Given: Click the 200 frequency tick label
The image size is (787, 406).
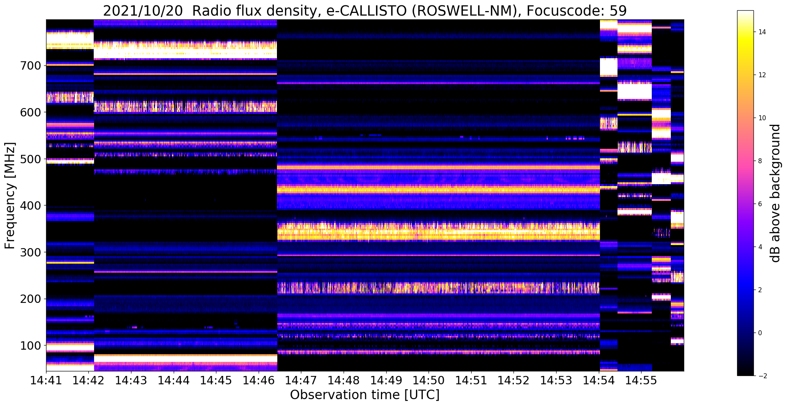Looking at the screenshot, I should 30,299.
